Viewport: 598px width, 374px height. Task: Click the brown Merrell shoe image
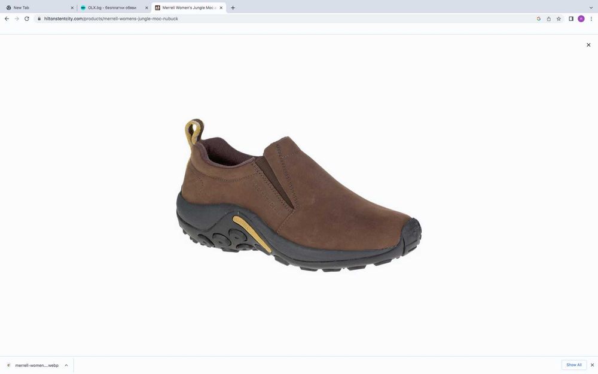(298, 196)
